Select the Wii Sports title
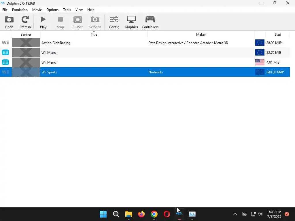 tap(49, 72)
